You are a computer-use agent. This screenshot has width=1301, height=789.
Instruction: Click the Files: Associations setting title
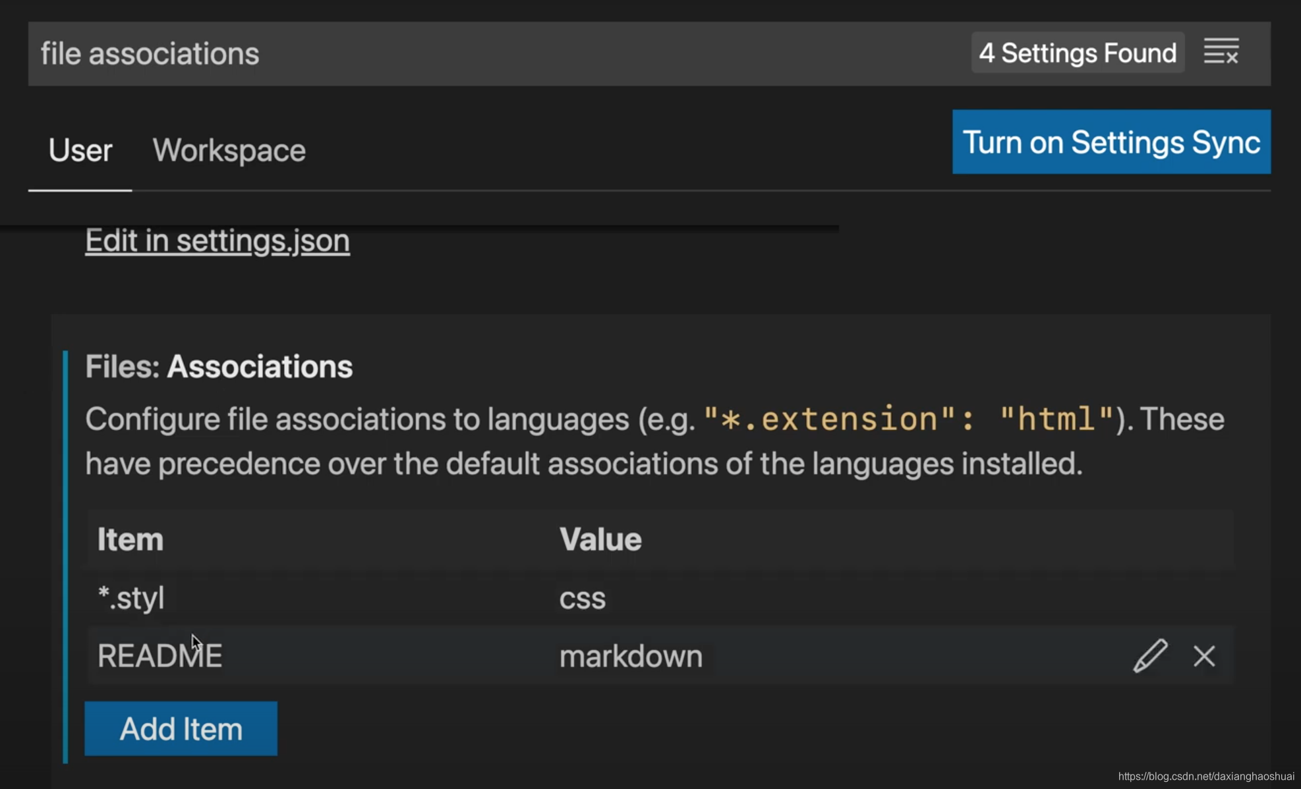[x=219, y=366]
